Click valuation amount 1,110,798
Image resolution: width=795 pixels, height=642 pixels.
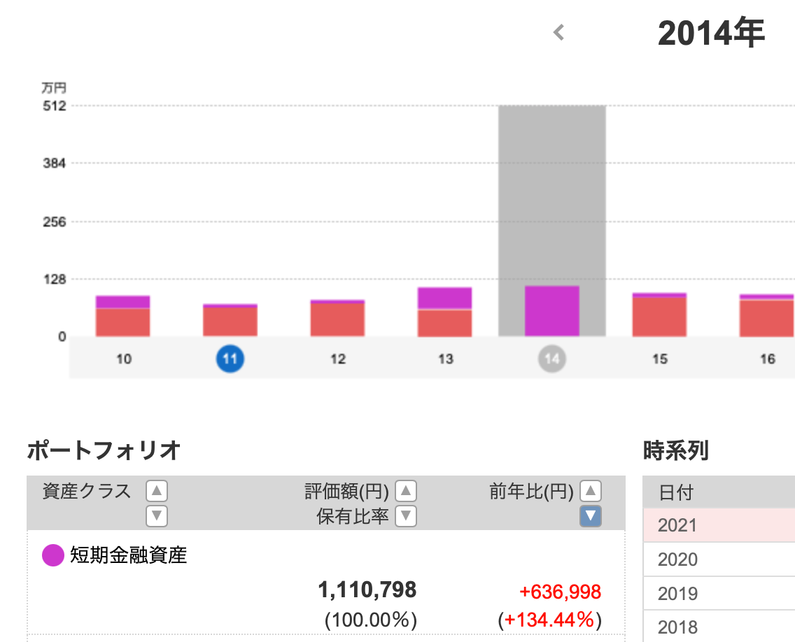click(x=367, y=590)
